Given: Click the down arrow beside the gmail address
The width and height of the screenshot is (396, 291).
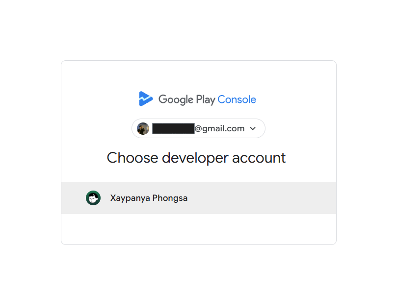Looking at the screenshot, I should coord(253,128).
